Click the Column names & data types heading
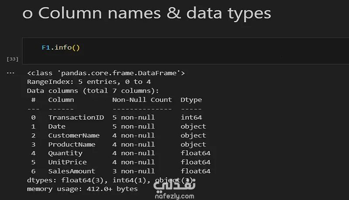The width and height of the screenshot is (349, 200). coord(147,13)
